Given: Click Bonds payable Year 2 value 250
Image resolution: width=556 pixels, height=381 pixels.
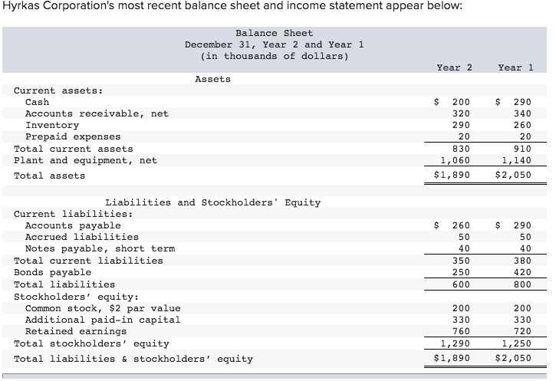Looking at the screenshot, I should click(461, 272).
